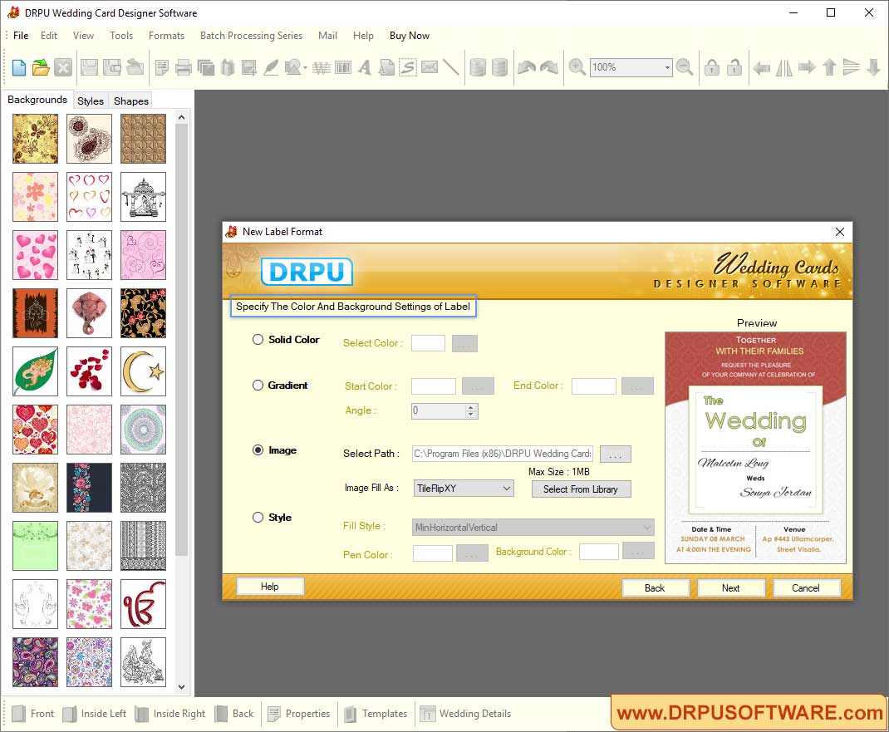Click the move up arrow icon

tap(829, 67)
